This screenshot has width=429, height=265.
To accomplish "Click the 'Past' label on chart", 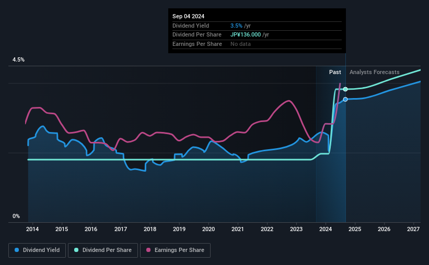I will (x=335, y=72).
